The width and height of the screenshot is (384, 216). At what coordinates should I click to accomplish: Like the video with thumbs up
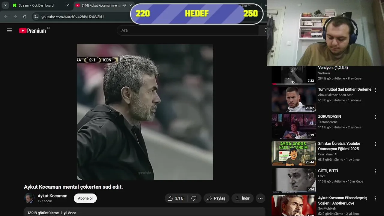[x=175, y=198]
